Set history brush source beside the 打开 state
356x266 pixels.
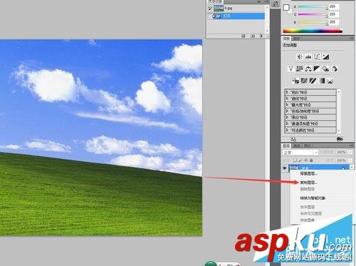click(209, 16)
